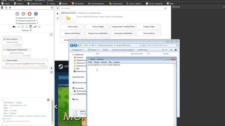Open the Открыть dropdown arrow in Explorer
This screenshot has height=126, width=225.
98,50
